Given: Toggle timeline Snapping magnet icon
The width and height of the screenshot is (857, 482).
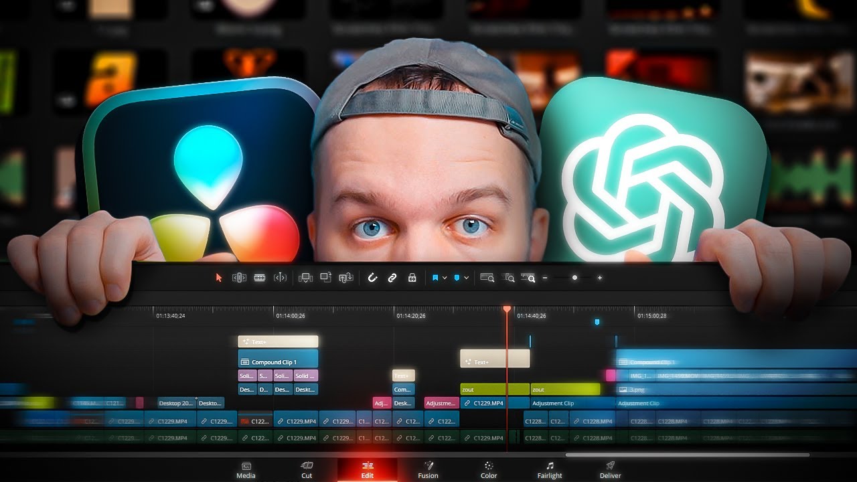Looking at the screenshot, I should [x=373, y=278].
